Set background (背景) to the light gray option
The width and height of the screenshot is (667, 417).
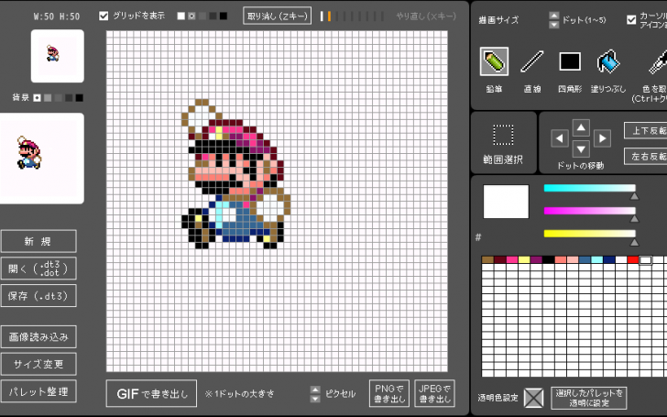click(48, 98)
